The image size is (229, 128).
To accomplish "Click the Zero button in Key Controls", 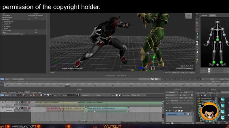I will click(181, 98).
